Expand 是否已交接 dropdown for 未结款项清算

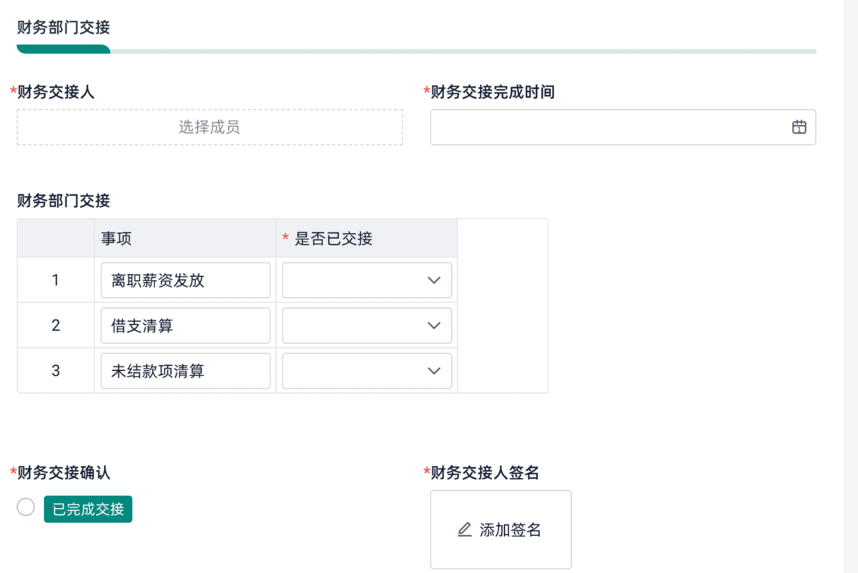click(367, 371)
